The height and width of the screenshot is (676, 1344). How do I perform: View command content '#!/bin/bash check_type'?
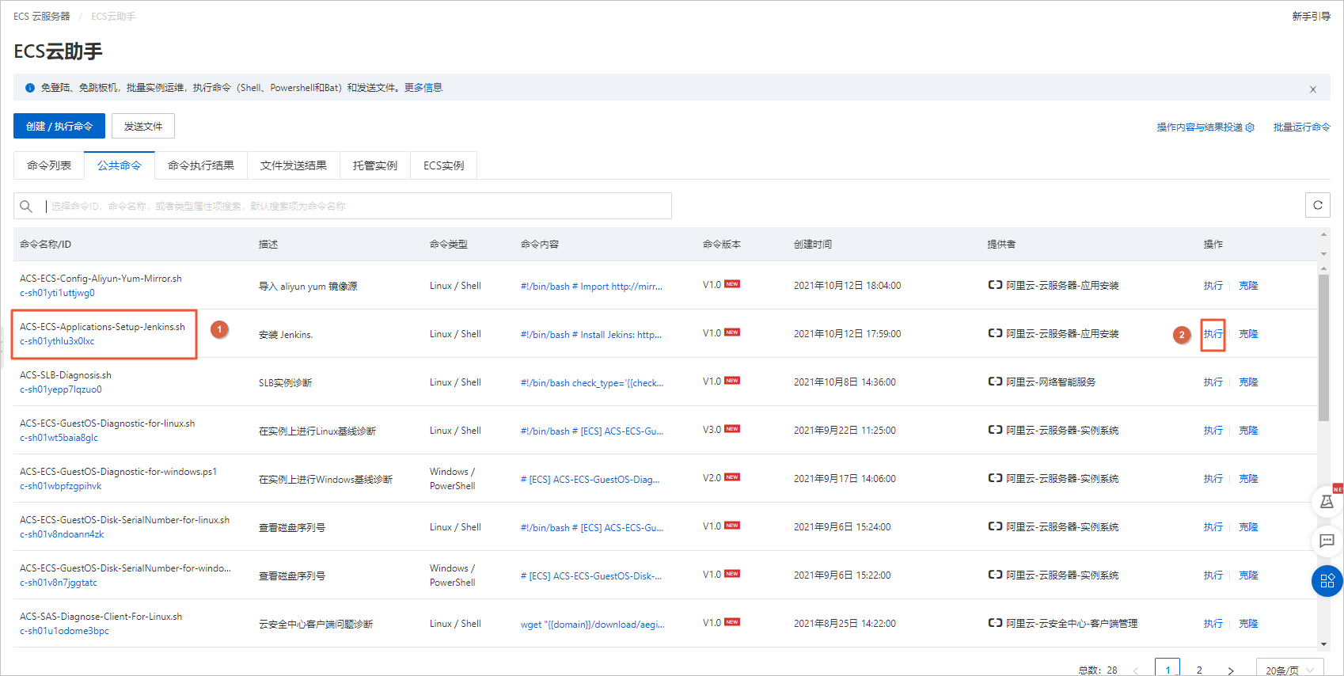(592, 383)
